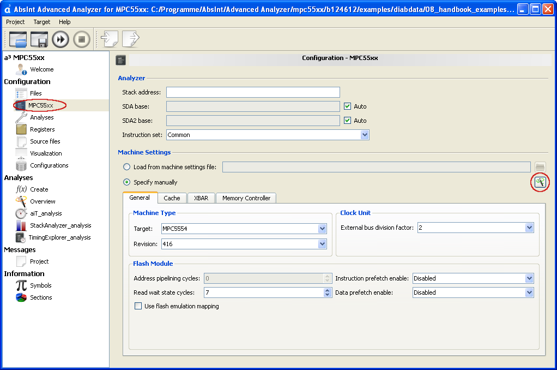Click the Symbols pi icon
Screen dimensions: 557x370
point(21,285)
